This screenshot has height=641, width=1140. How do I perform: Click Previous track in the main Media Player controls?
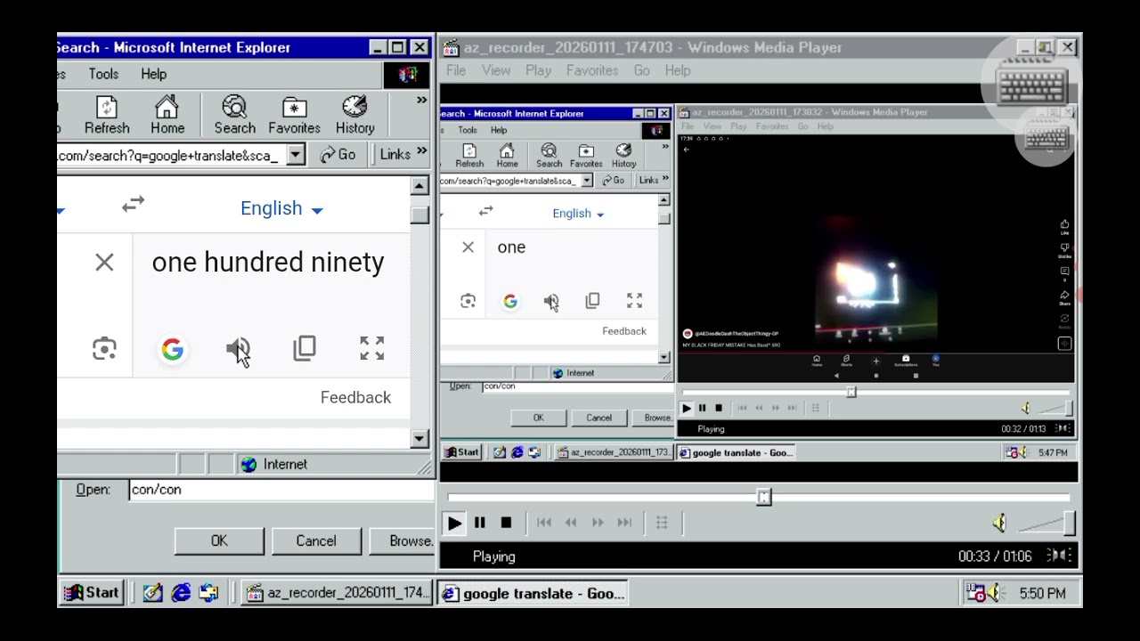click(x=544, y=523)
